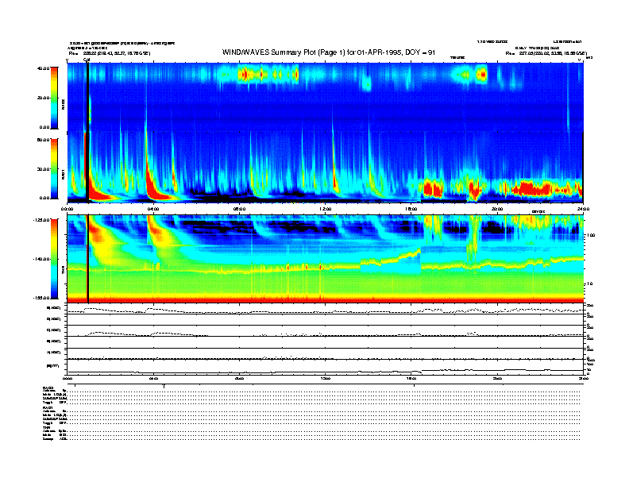Click the WIND/WAVES Summary Plot title

coord(329,52)
